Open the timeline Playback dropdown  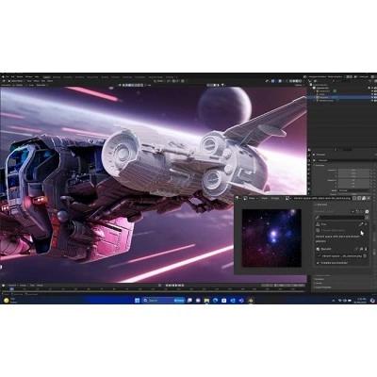coord(14,286)
